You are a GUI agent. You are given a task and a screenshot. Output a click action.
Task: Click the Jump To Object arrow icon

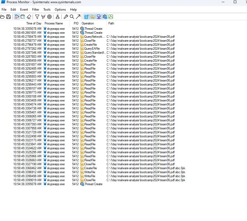[78, 17]
